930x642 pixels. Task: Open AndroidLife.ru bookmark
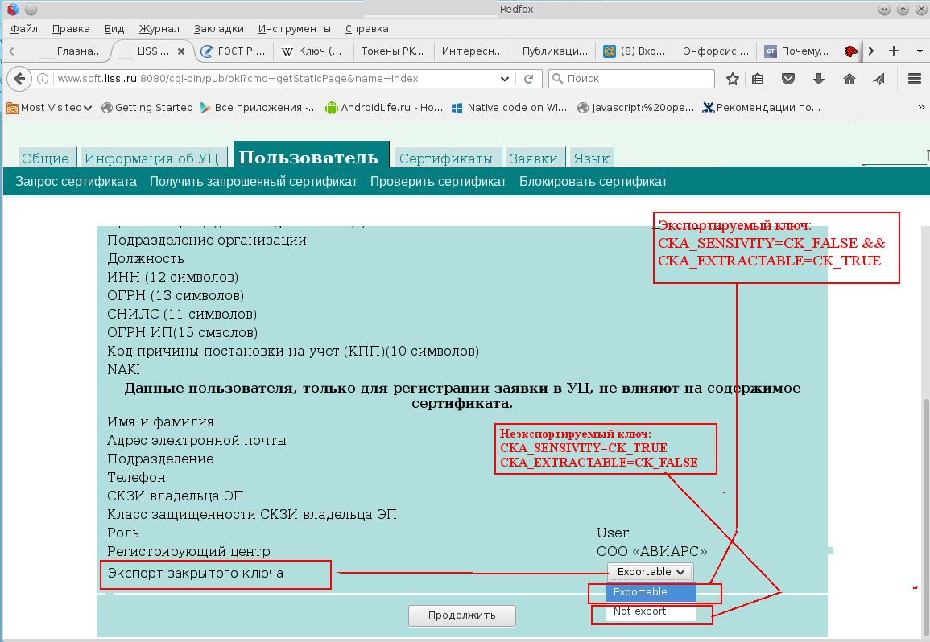point(384,107)
